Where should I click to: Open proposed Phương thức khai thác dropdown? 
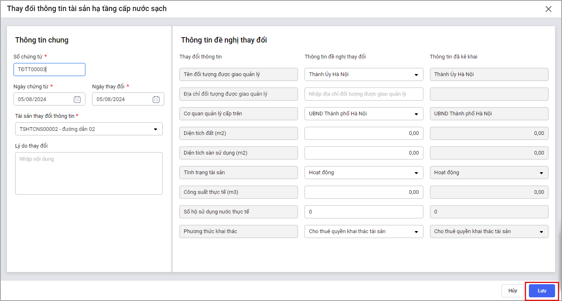point(416,232)
